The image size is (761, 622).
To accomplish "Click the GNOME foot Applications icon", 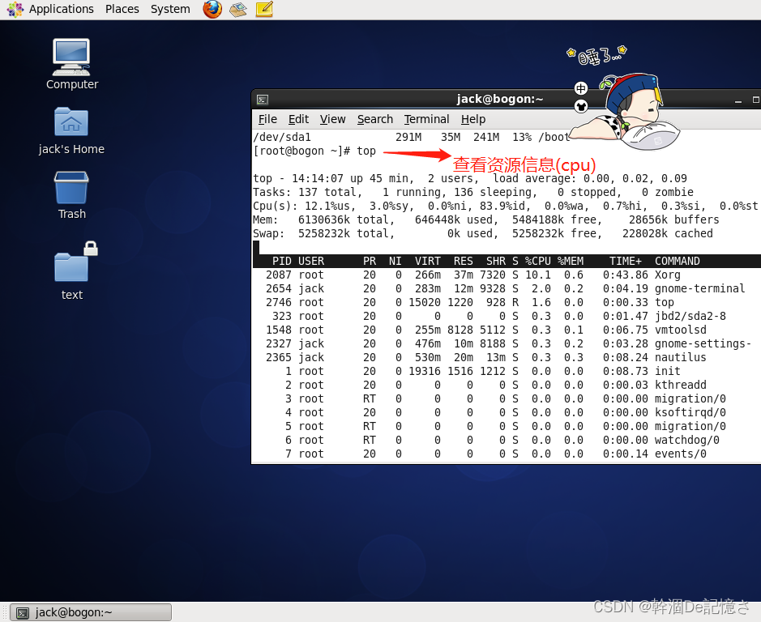I will pyautogui.click(x=15, y=9).
